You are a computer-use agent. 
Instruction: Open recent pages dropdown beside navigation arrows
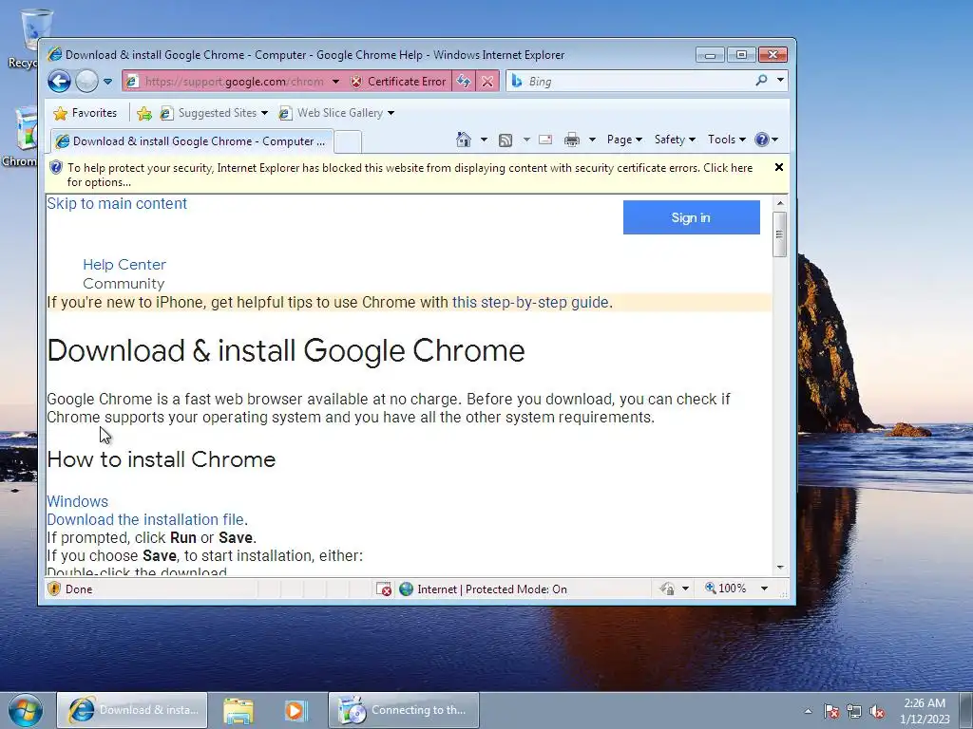pyautogui.click(x=107, y=82)
